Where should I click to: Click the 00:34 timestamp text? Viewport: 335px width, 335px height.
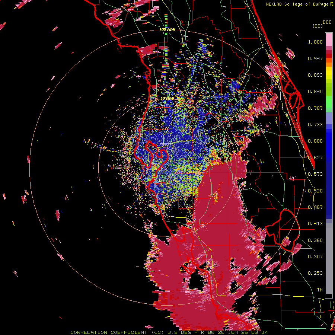[259, 332]
